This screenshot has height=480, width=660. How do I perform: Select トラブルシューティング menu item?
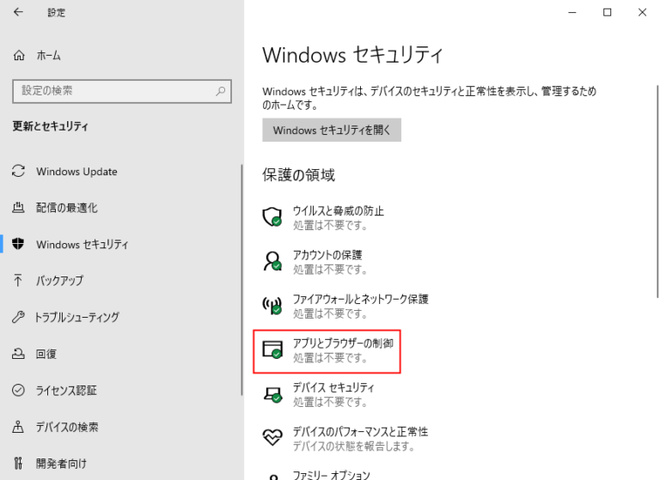pyautogui.click(x=77, y=317)
